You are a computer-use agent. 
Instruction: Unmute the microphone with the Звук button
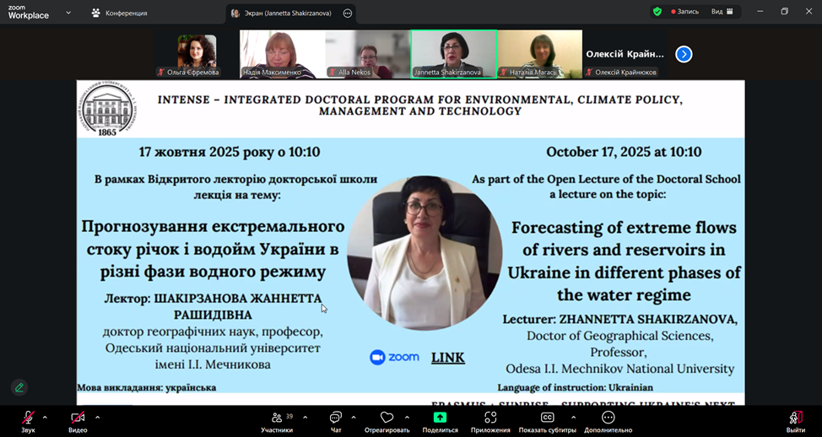tap(28, 418)
